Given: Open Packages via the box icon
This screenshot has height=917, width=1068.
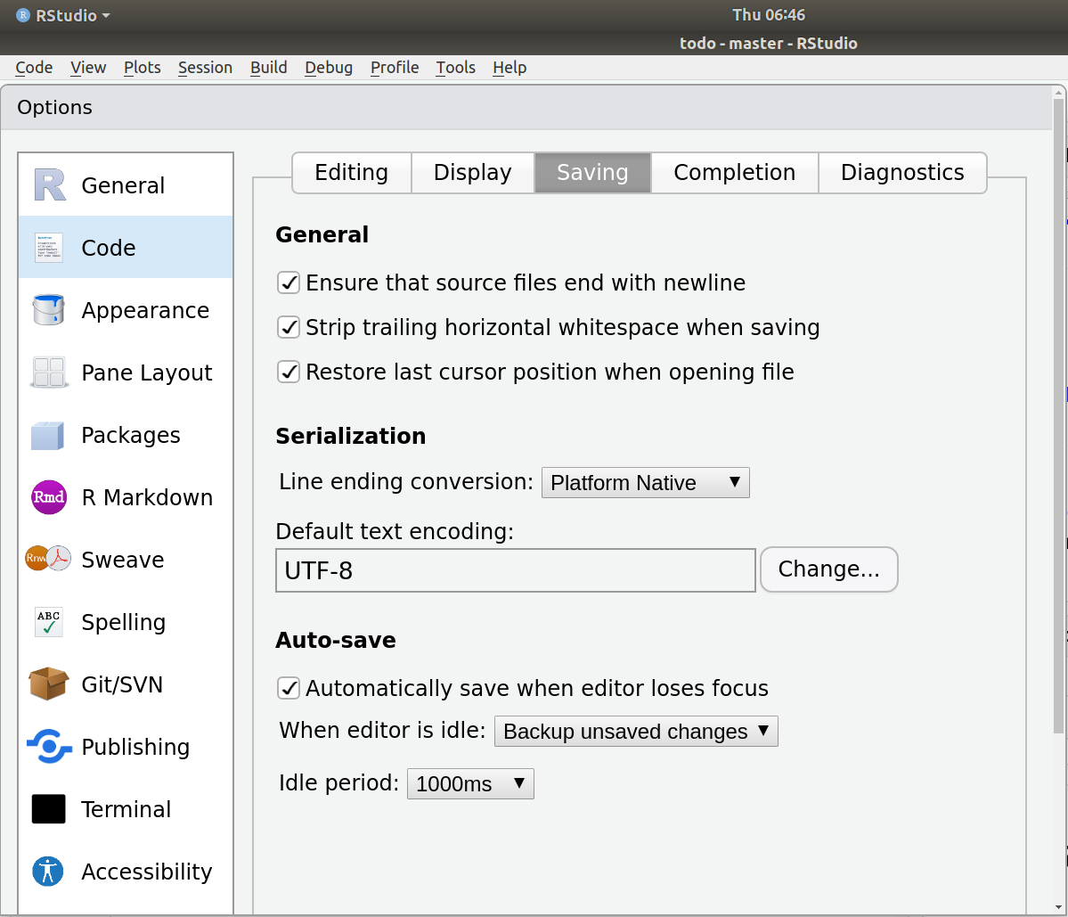Looking at the screenshot, I should (48, 436).
